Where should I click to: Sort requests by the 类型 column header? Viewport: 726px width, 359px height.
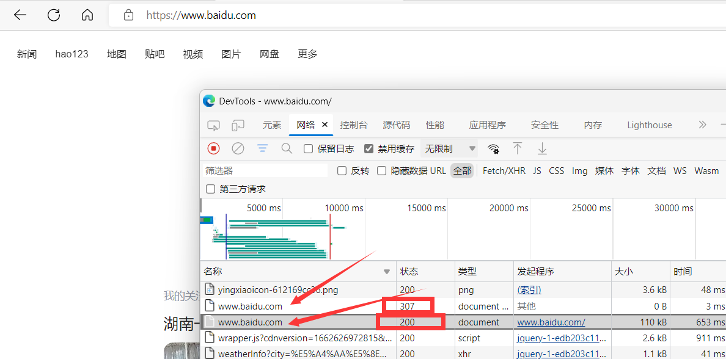484,272
